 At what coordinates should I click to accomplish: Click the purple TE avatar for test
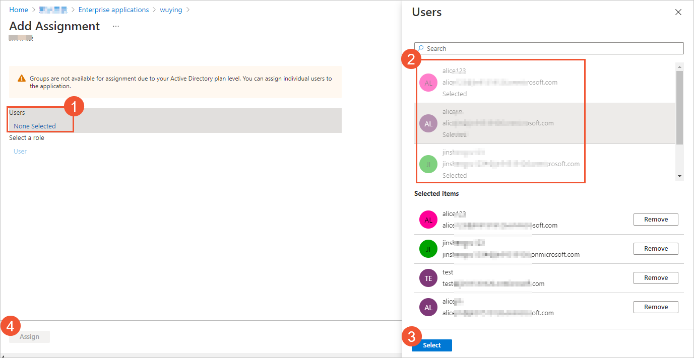(x=428, y=278)
